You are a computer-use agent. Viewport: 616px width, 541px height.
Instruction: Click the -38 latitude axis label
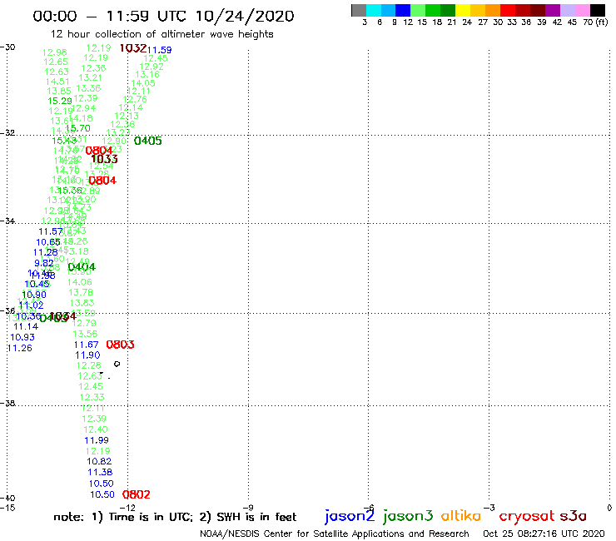pos(7,404)
